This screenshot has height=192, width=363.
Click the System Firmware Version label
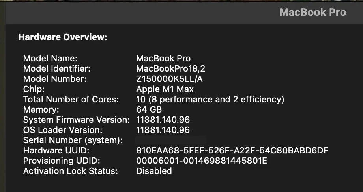click(x=77, y=120)
